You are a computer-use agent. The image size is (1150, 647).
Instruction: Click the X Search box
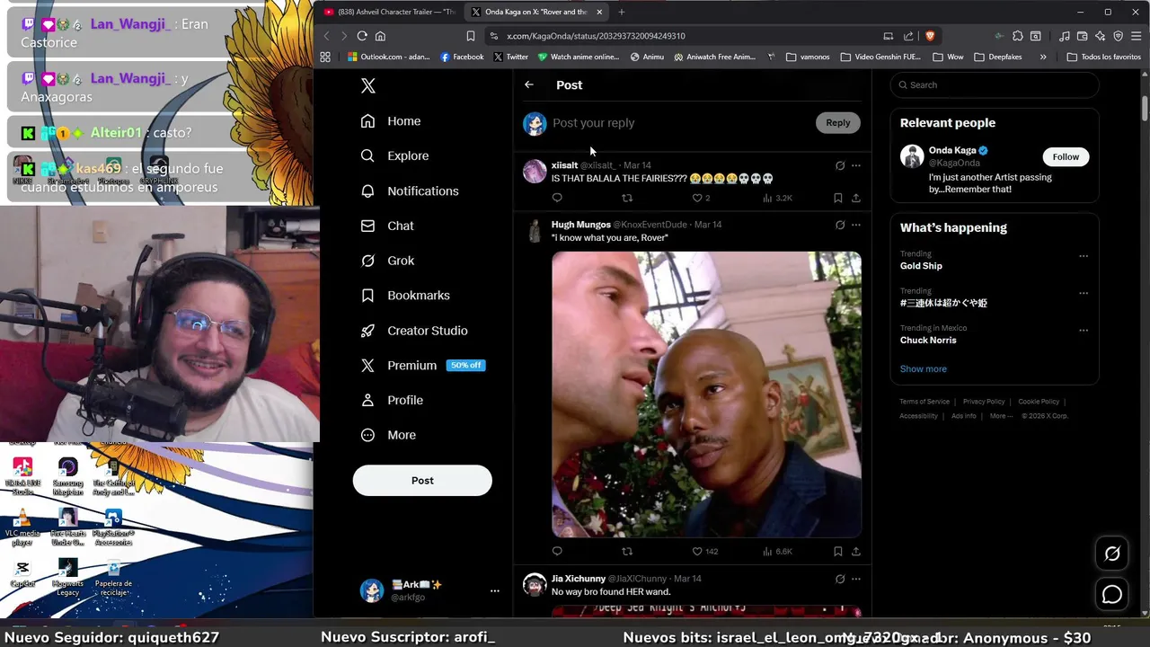[995, 85]
